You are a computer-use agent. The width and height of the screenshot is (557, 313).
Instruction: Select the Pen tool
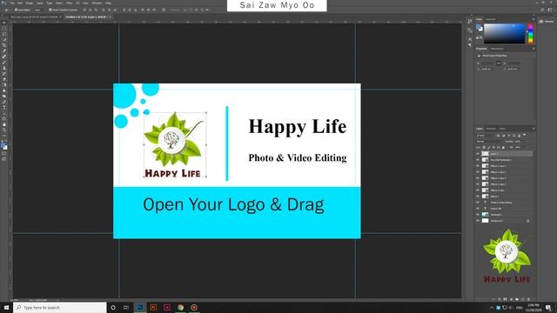[4, 102]
